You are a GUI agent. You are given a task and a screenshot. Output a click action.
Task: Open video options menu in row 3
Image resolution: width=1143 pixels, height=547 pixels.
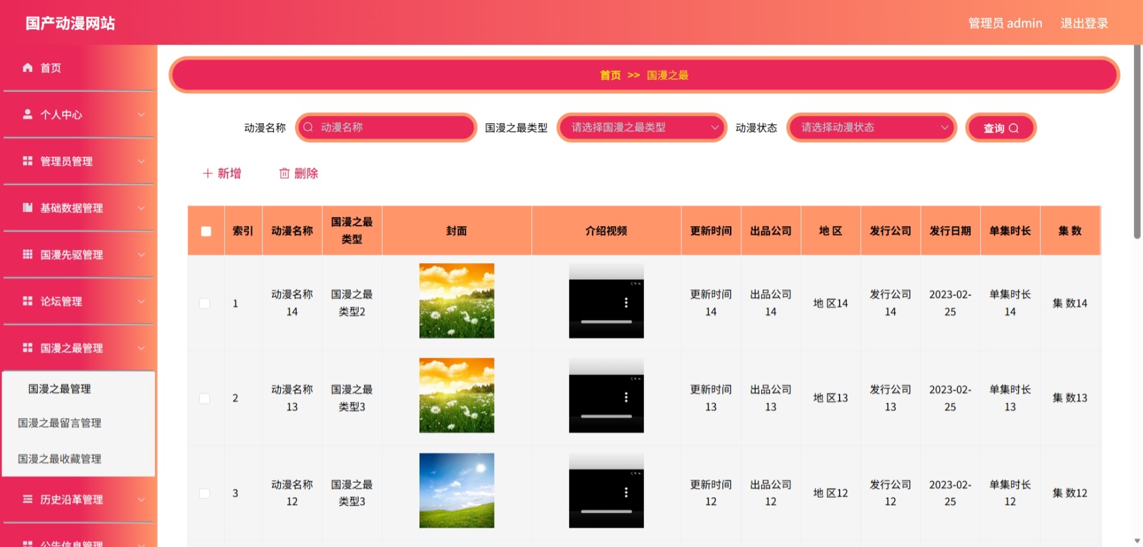pyautogui.click(x=626, y=492)
